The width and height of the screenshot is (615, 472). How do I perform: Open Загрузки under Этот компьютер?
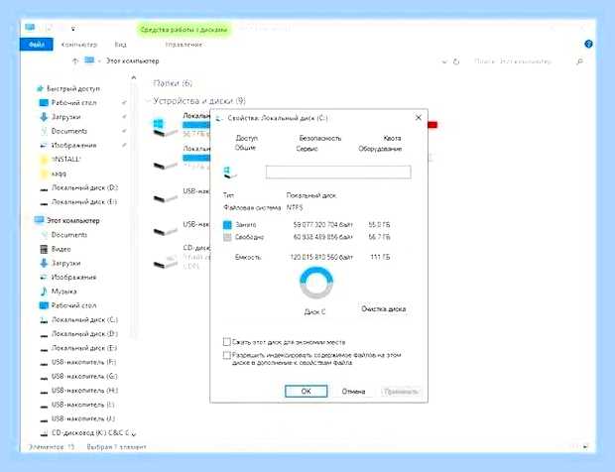click(x=65, y=263)
